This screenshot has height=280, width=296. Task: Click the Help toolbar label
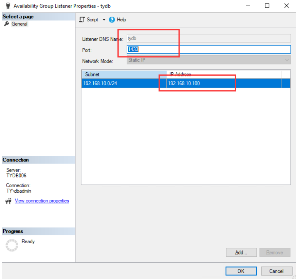[122, 19]
